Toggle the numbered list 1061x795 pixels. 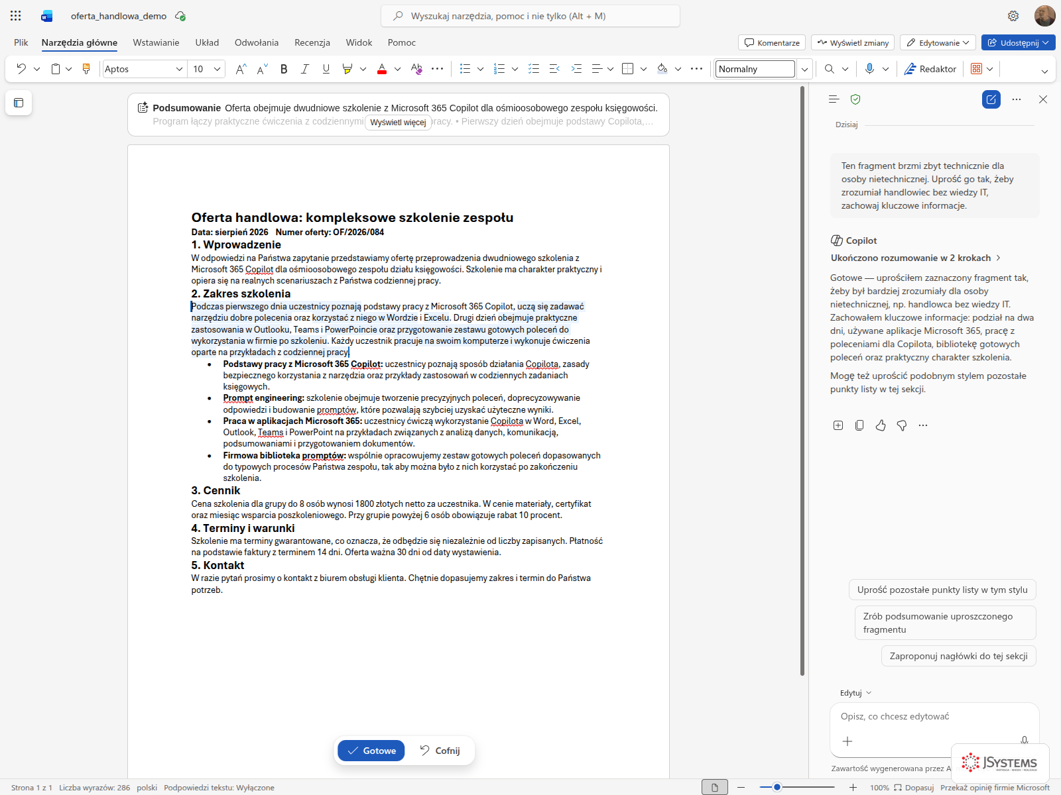pos(500,69)
